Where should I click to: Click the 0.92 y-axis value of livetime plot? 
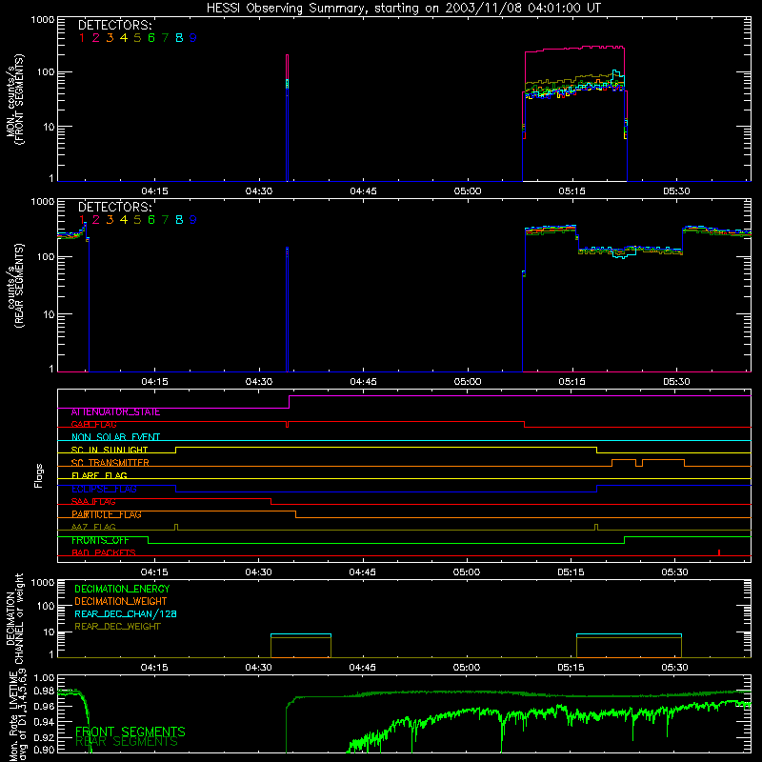[x=44, y=738]
